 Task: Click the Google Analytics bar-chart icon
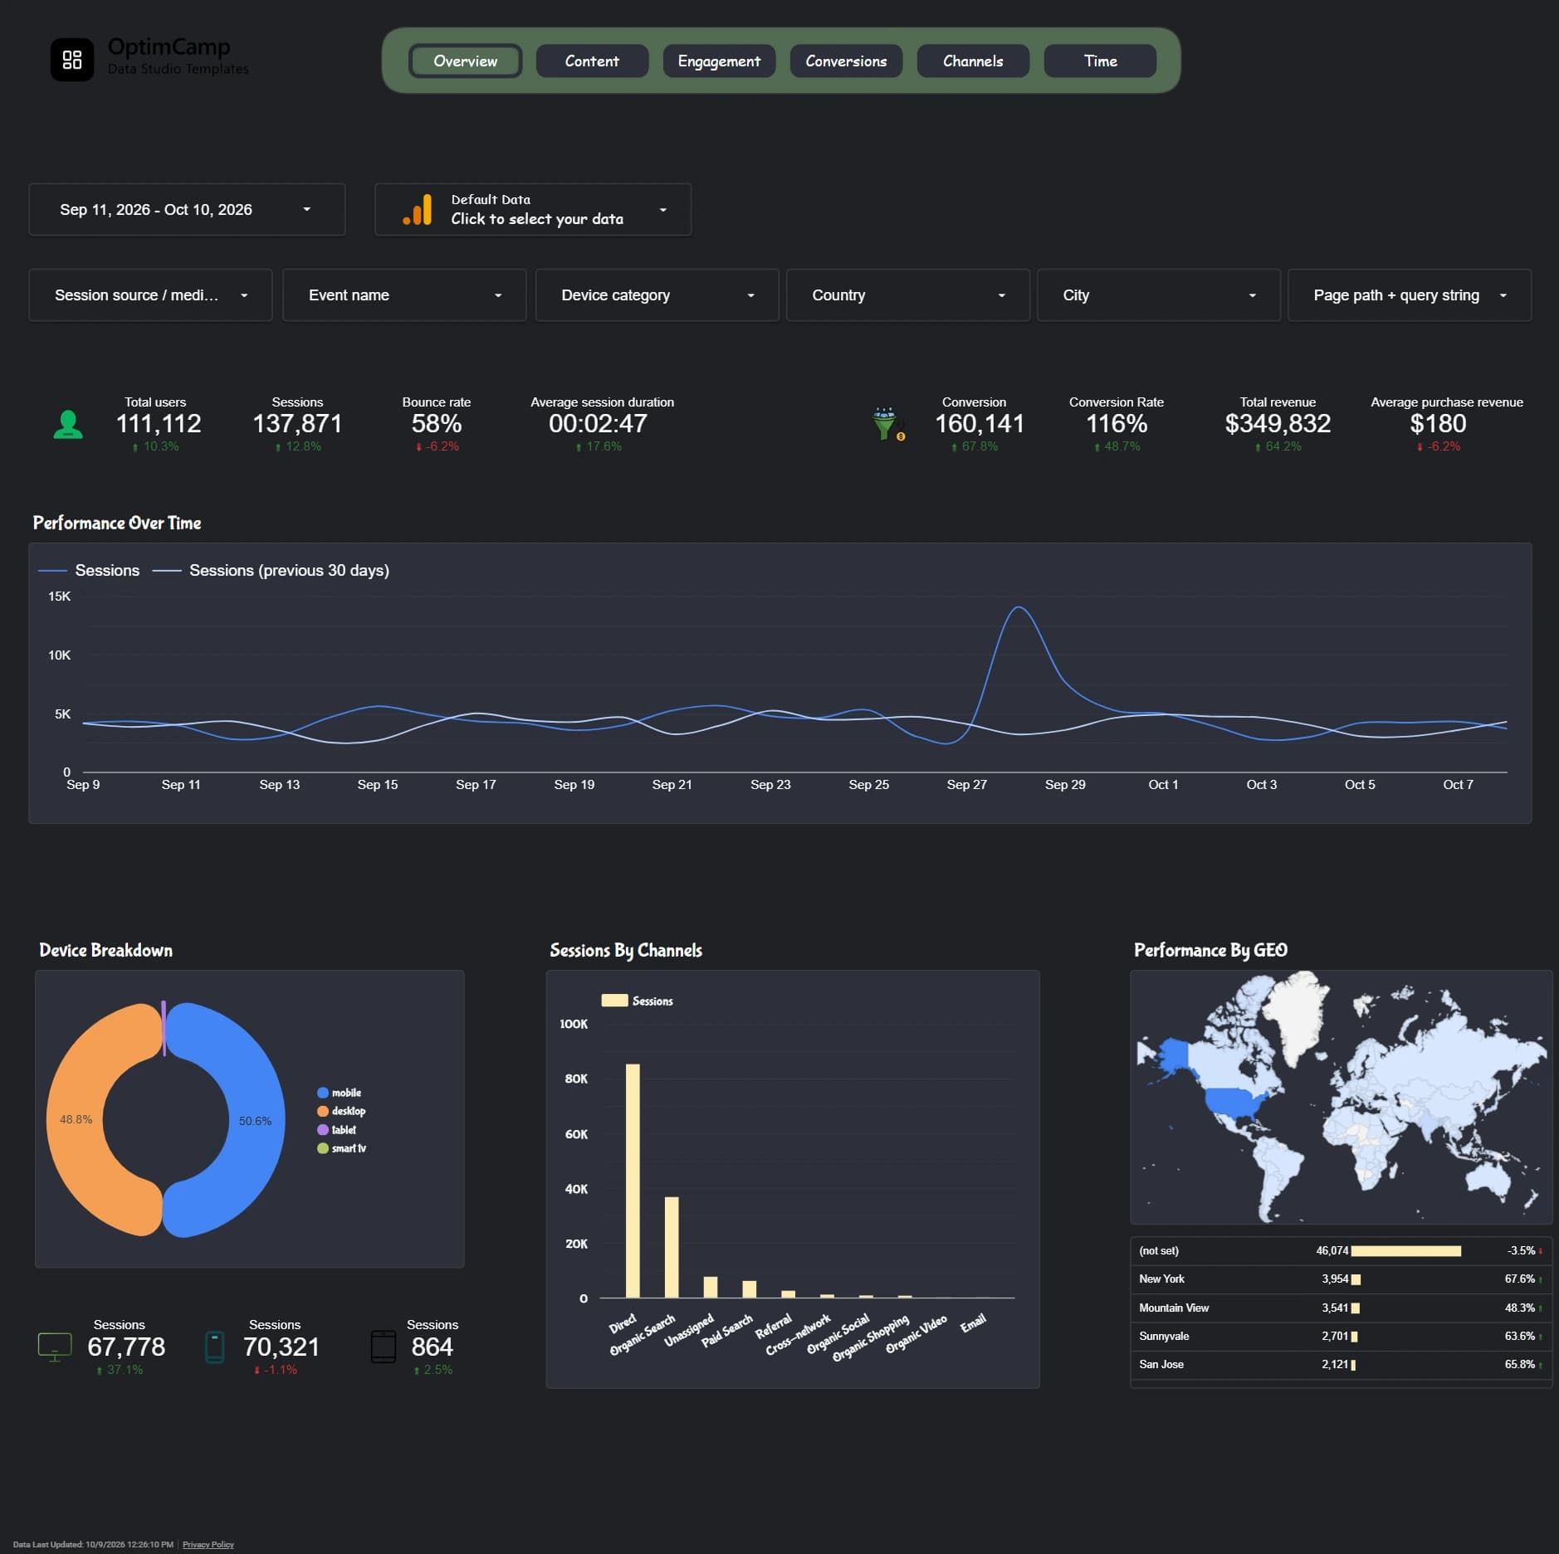[x=418, y=210]
